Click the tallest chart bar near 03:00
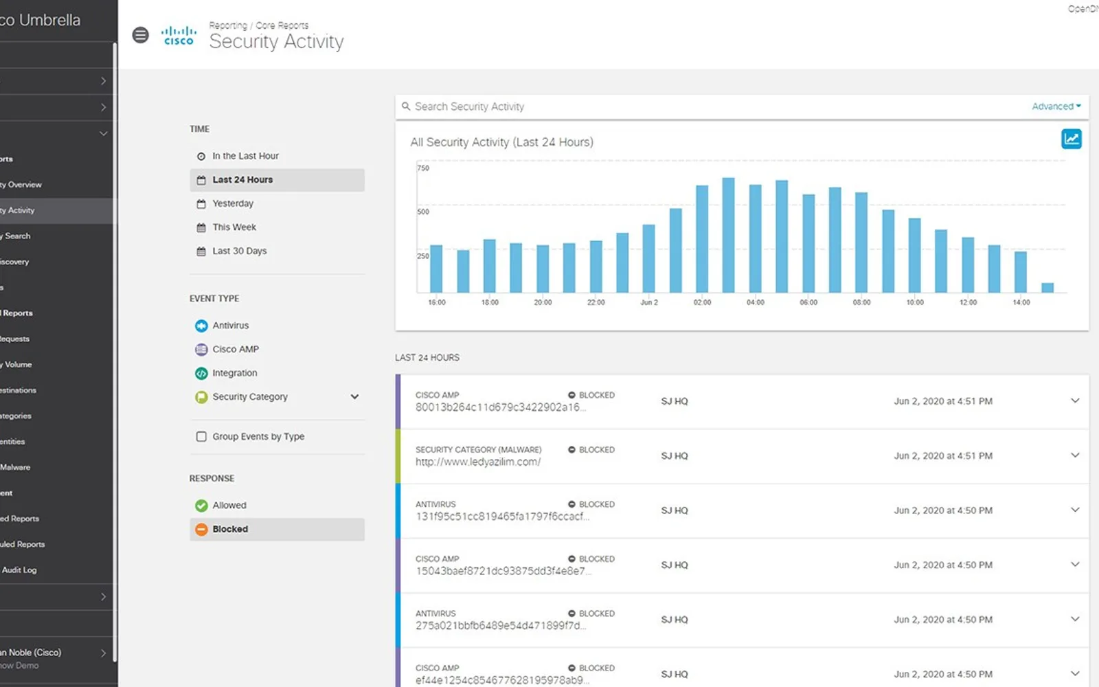Viewport: 1099px width, 687px height. 728,236
